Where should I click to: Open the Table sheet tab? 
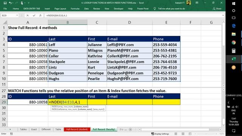(58, 129)
